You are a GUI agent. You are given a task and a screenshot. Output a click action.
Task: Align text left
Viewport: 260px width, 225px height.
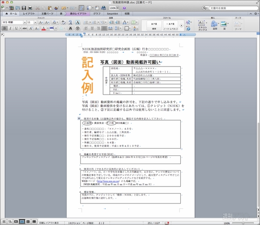(86, 28)
